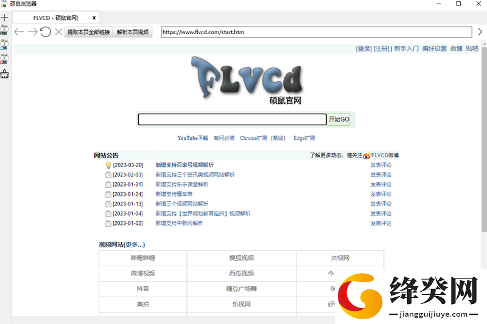Go forward with the right arrow
The height and width of the screenshot is (324, 487).
point(33,32)
